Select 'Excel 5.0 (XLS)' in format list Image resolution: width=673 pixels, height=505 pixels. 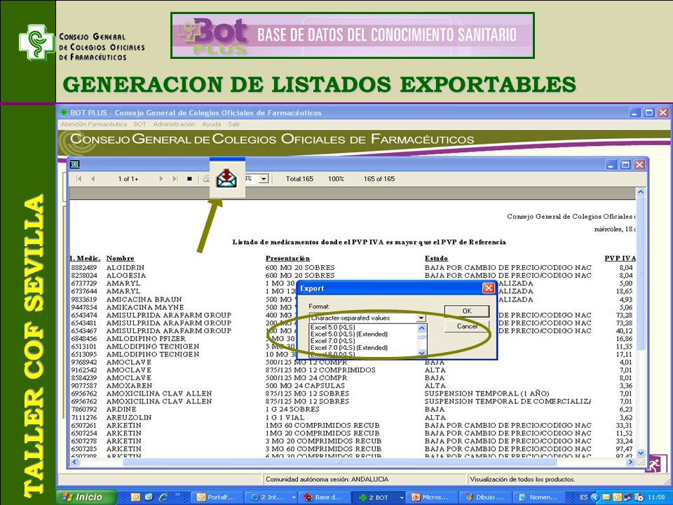point(332,328)
